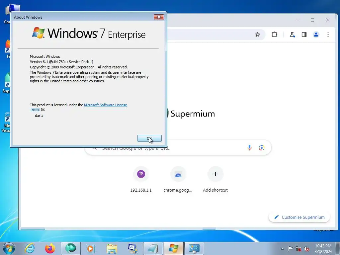This screenshot has height=255, width=340.
Task: Open the Extensions puzzle-piece icon in Supermium
Action: 274,35
